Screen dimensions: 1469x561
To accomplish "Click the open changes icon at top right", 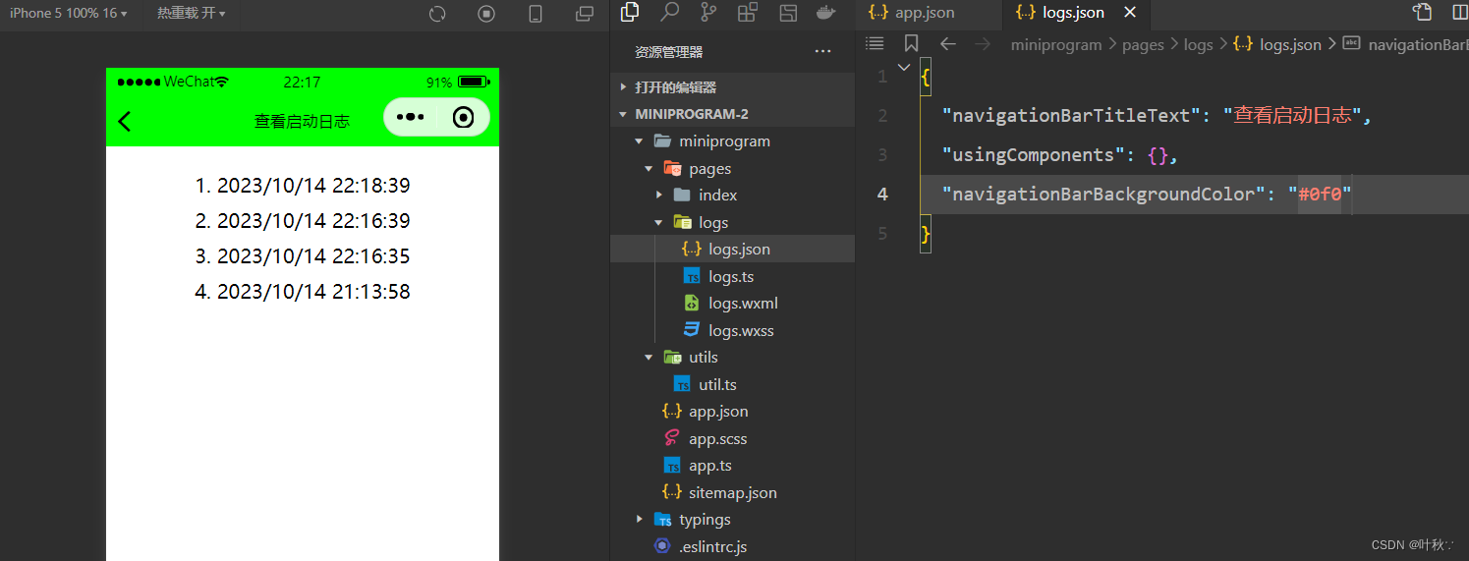I will click(1422, 12).
